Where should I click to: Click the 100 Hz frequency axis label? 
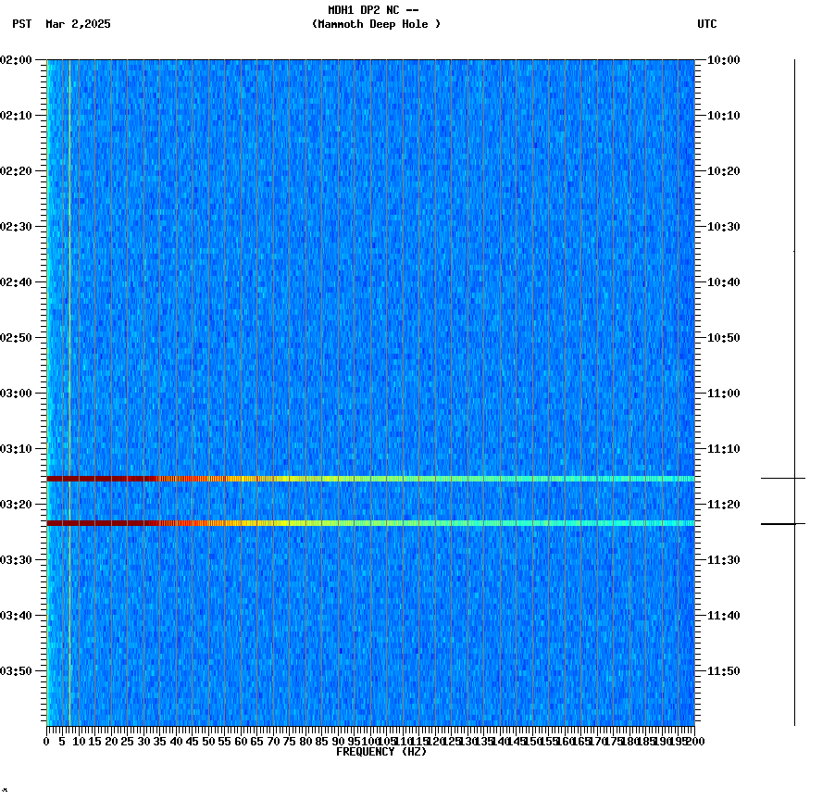(x=369, y=741)
